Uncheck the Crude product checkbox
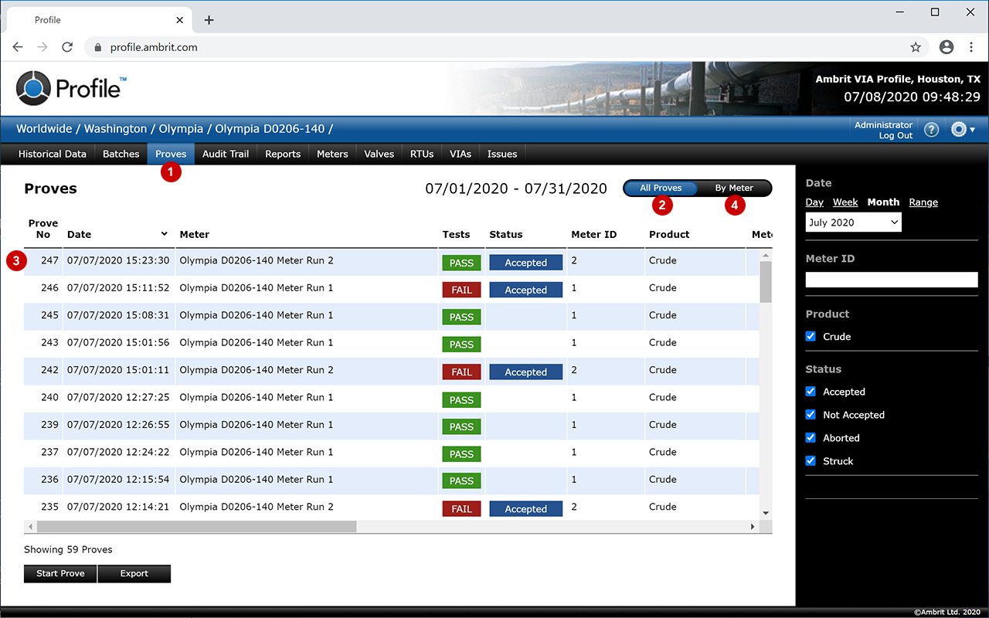 [811, 336]
